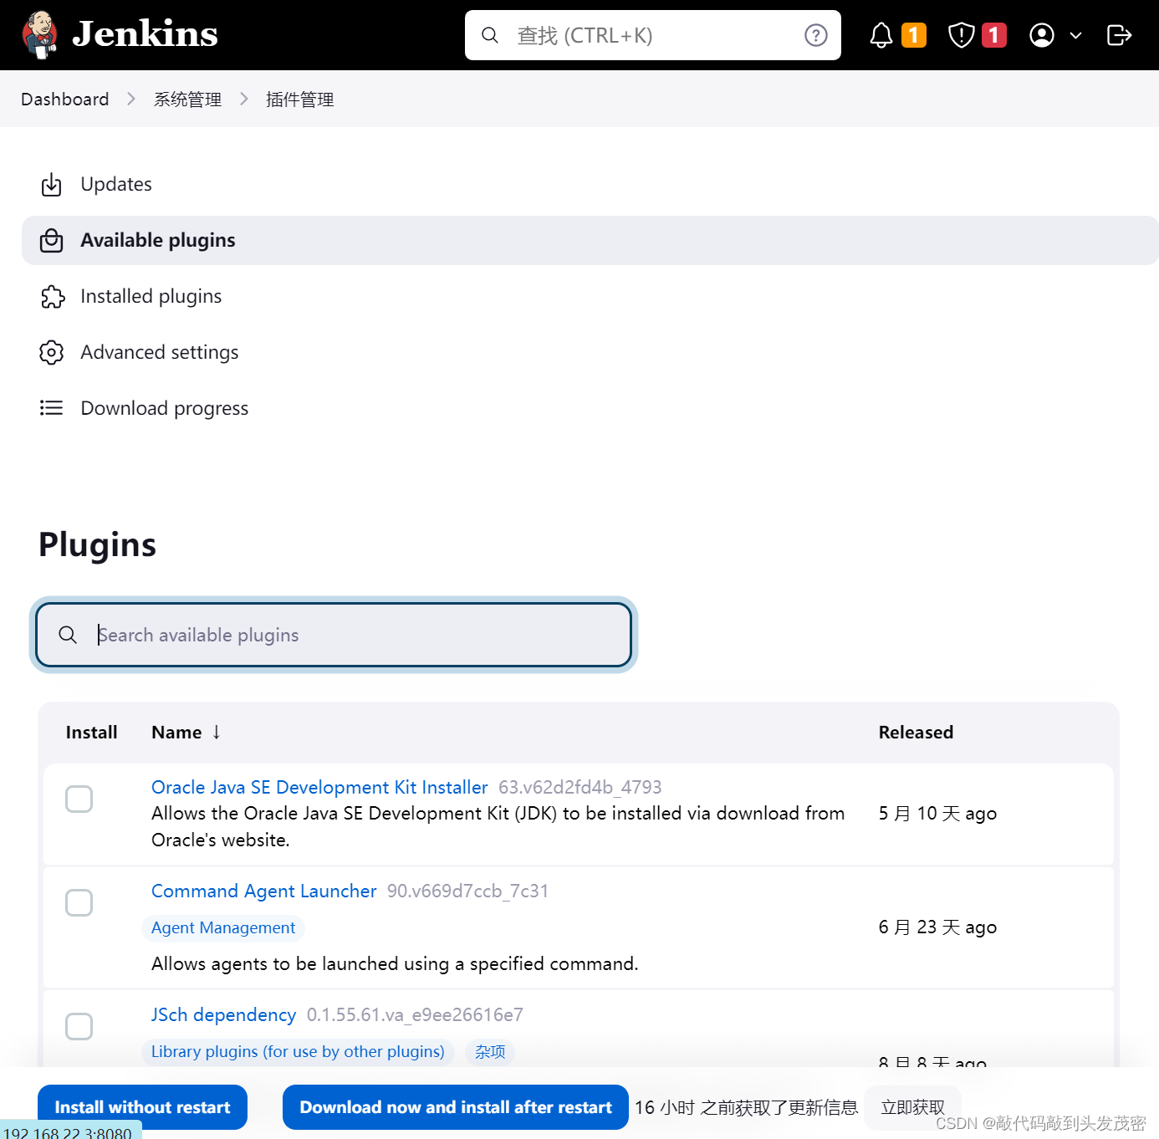This screenshot has height=1139, width=1159.
Task: Click the Installed plugins puzzle piece icon
Action: pos(52,296)
